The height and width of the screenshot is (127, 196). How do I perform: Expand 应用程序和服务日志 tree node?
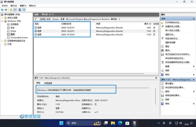click(x=2, y=41)
